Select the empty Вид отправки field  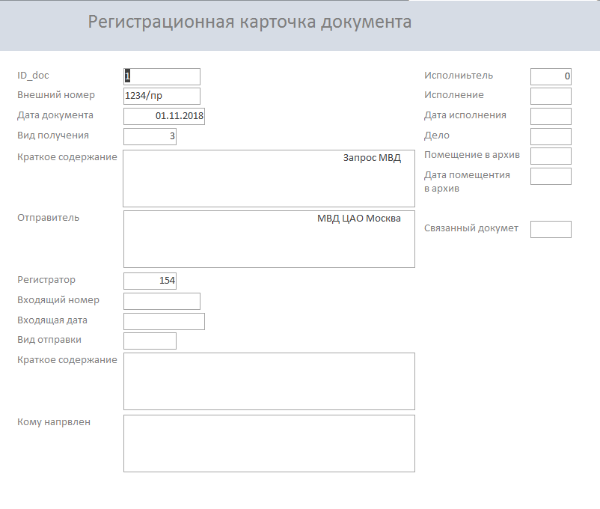coord(150,341)
